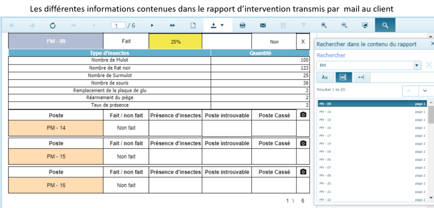The width and height of the screenshot is (434, 208).
Task: Select search result PM - 06
Action: [372, 159]
